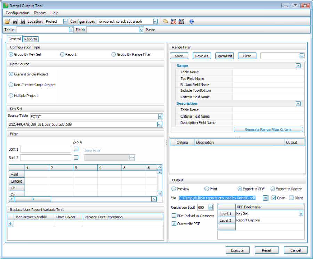The width and height of the screenshot is (313, 259).
Task: Collapse the Range section with its chevron
Action: (x=298, y=65)
